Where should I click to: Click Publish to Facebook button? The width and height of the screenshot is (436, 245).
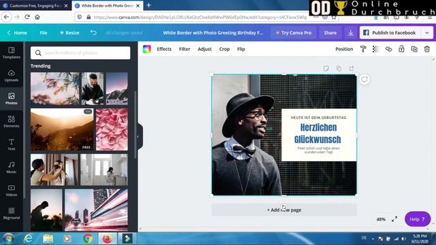[x=390, y=33]
